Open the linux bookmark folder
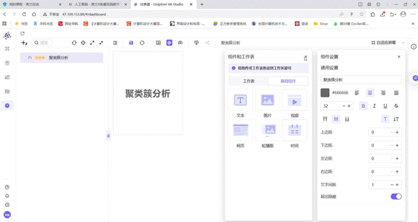 321,24
